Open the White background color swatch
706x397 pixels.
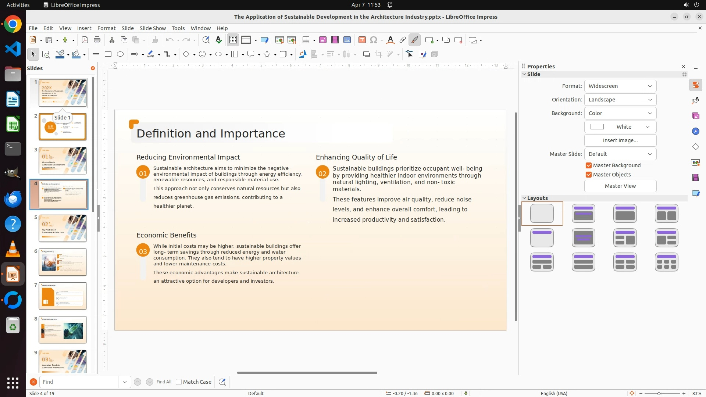[620, 127]
